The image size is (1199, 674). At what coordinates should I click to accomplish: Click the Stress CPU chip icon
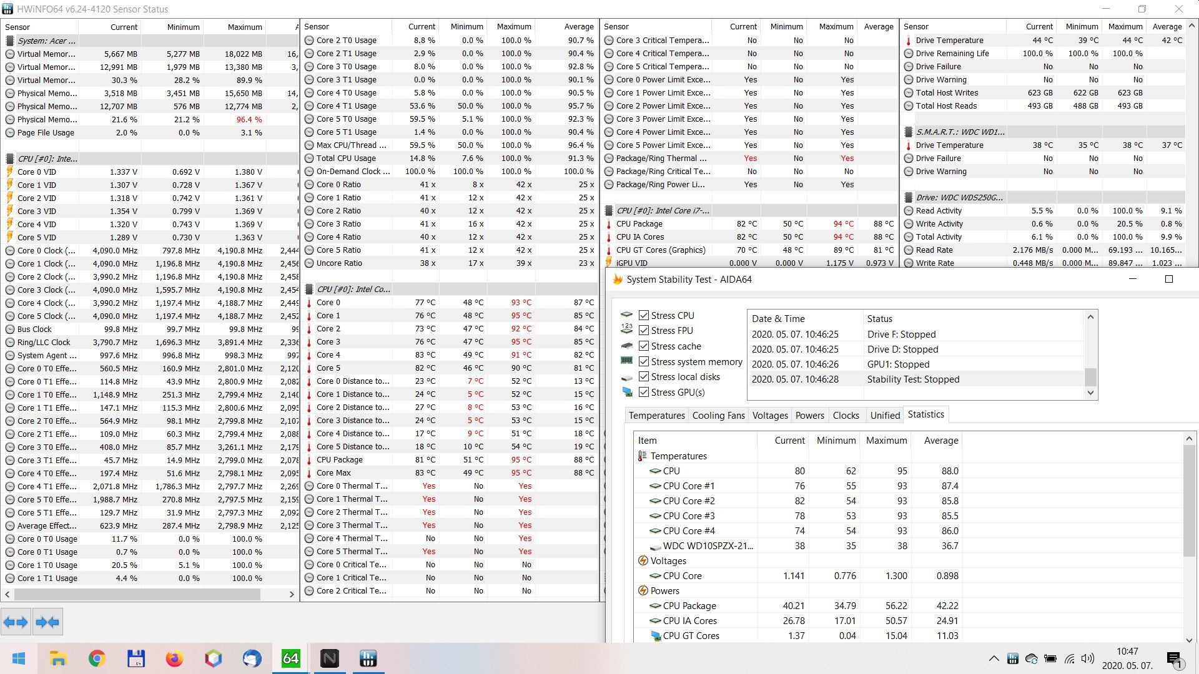tap(626, 315)
